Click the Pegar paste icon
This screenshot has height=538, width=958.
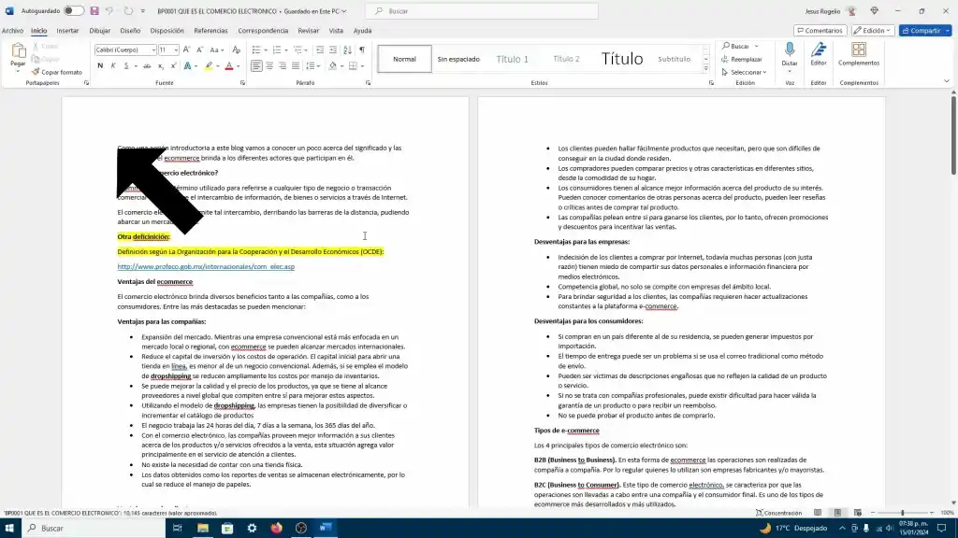[18, 52]
